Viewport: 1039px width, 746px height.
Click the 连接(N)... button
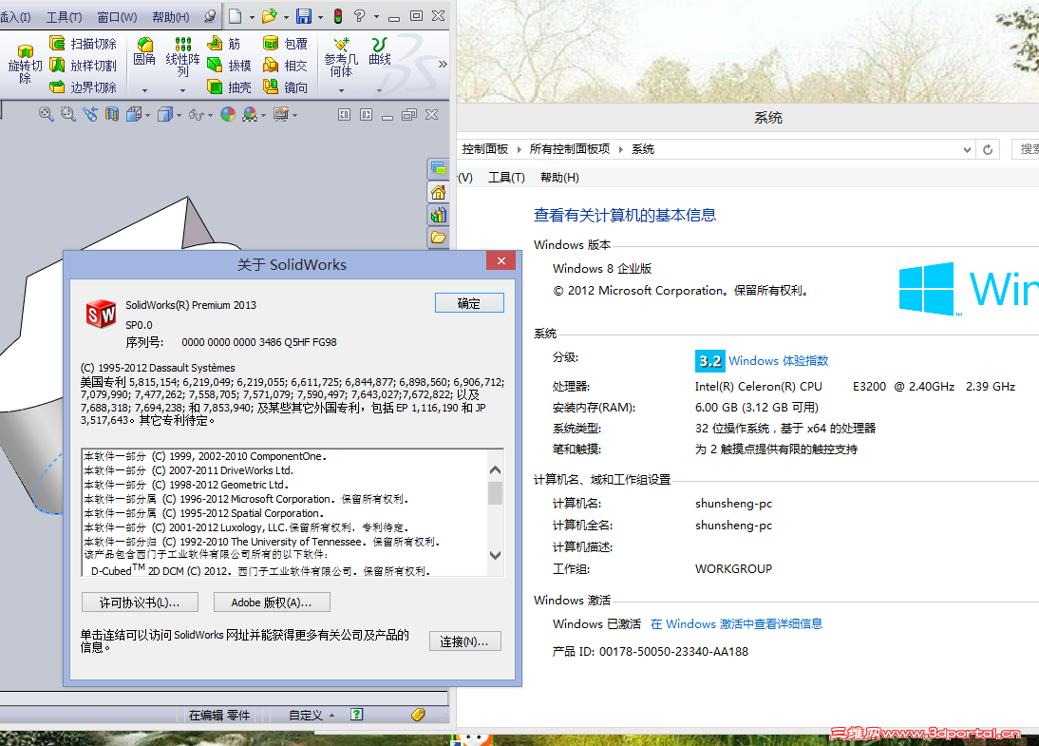(464, 641)
